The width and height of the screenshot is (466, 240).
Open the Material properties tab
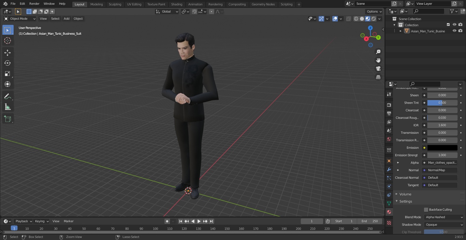click(389, 212)
